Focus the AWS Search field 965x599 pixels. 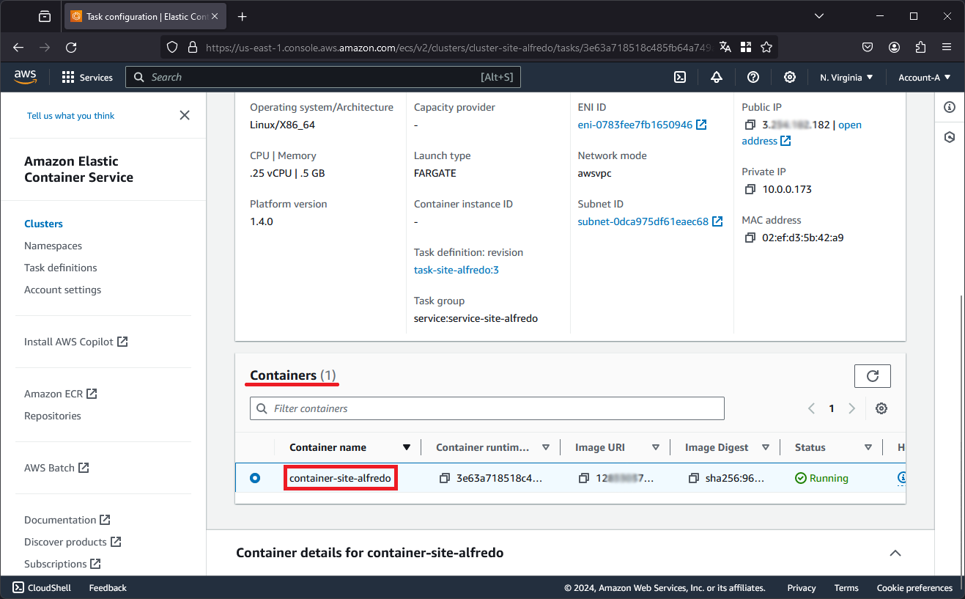(x=323, y=77)
